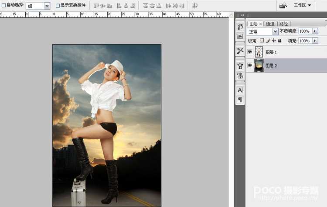Open the Paragraph panel icon
Viewport: 327px width, 207px height.
(240, 100)
